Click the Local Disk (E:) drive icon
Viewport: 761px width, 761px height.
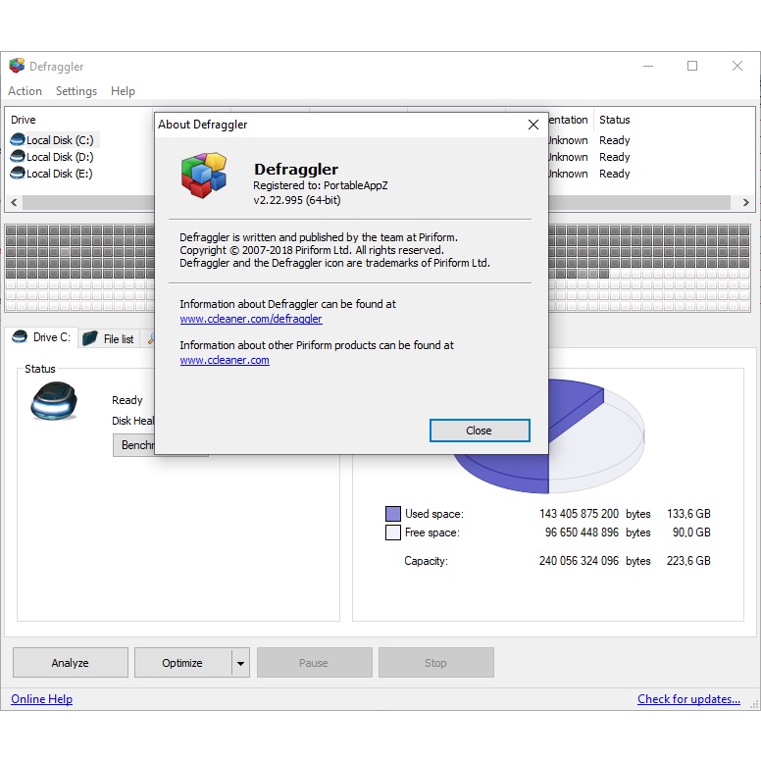[17, 174]
